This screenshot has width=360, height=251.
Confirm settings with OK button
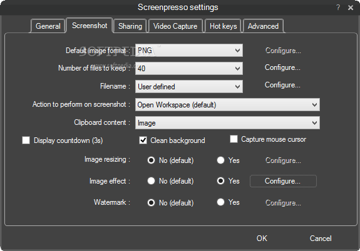[x=262, y=238]
